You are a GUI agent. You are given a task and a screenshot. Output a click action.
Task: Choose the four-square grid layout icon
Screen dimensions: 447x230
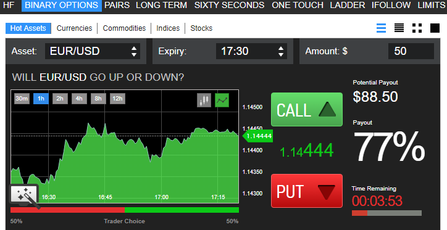(x=417, y=28)
